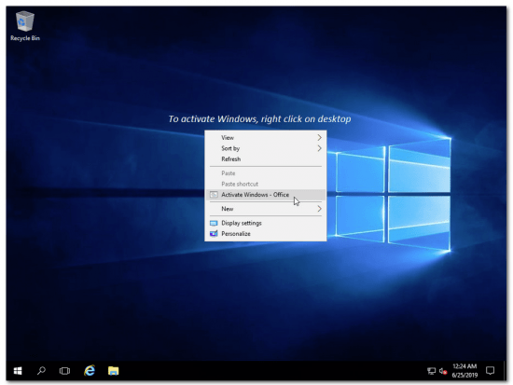
Task: Open Task View from taskbar
Action: [64, 371]
